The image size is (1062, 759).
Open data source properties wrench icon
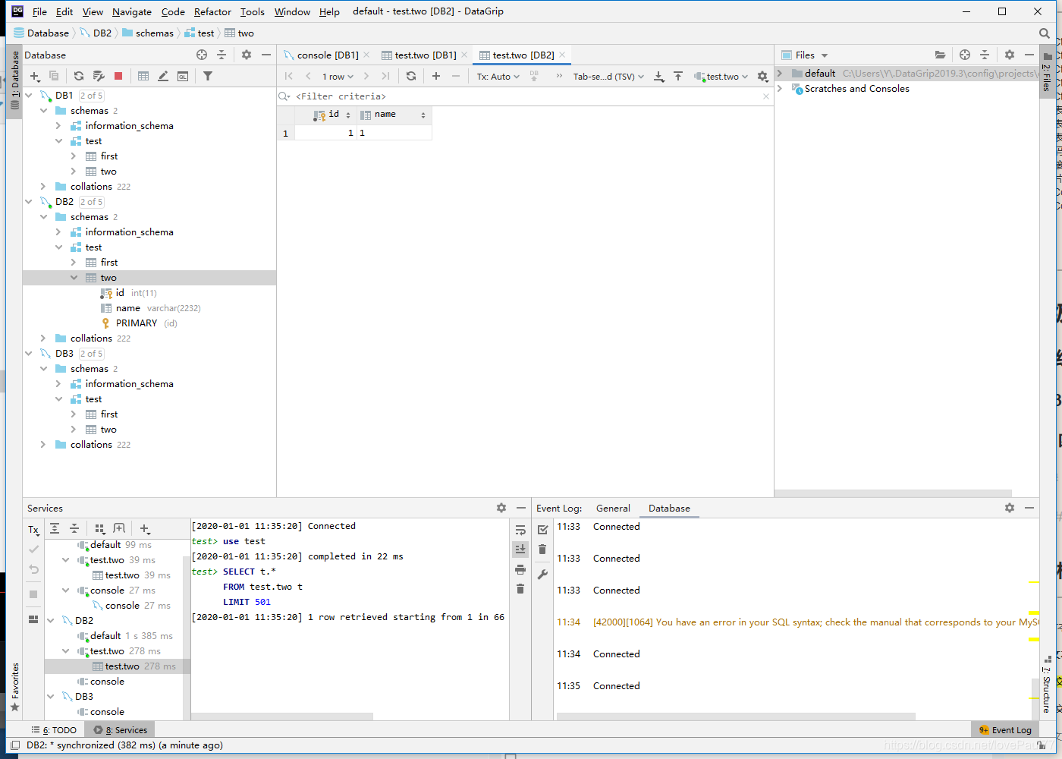pyautogui.click(x=99, y=76)
